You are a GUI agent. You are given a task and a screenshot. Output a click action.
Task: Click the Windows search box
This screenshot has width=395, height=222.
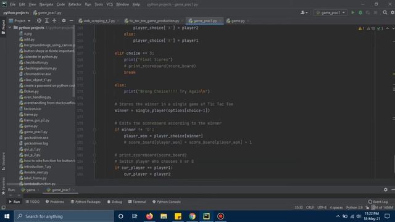[x=64, y=216]
